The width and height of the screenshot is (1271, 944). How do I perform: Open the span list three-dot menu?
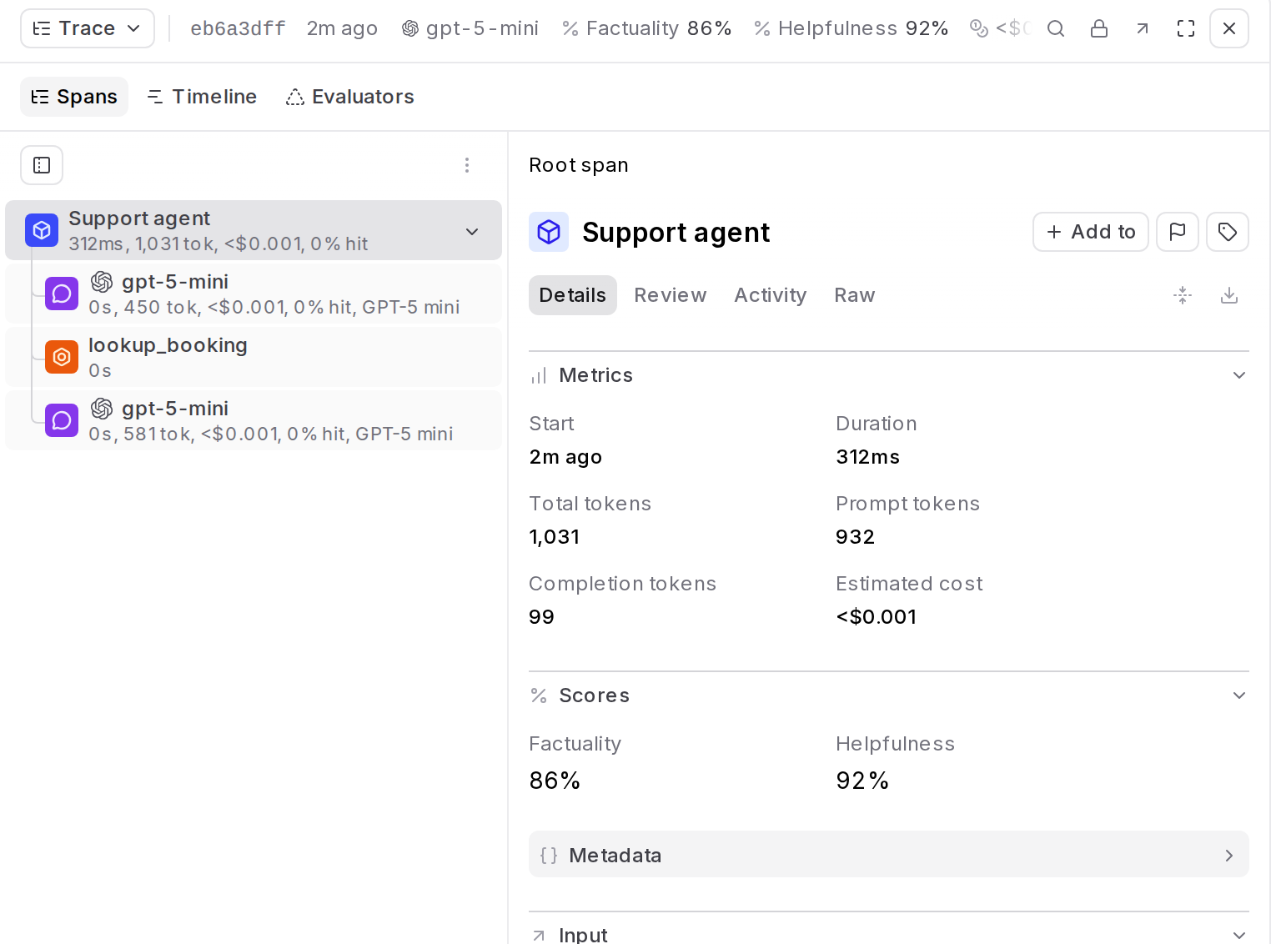pyautogui.click(x=467, y=165)
